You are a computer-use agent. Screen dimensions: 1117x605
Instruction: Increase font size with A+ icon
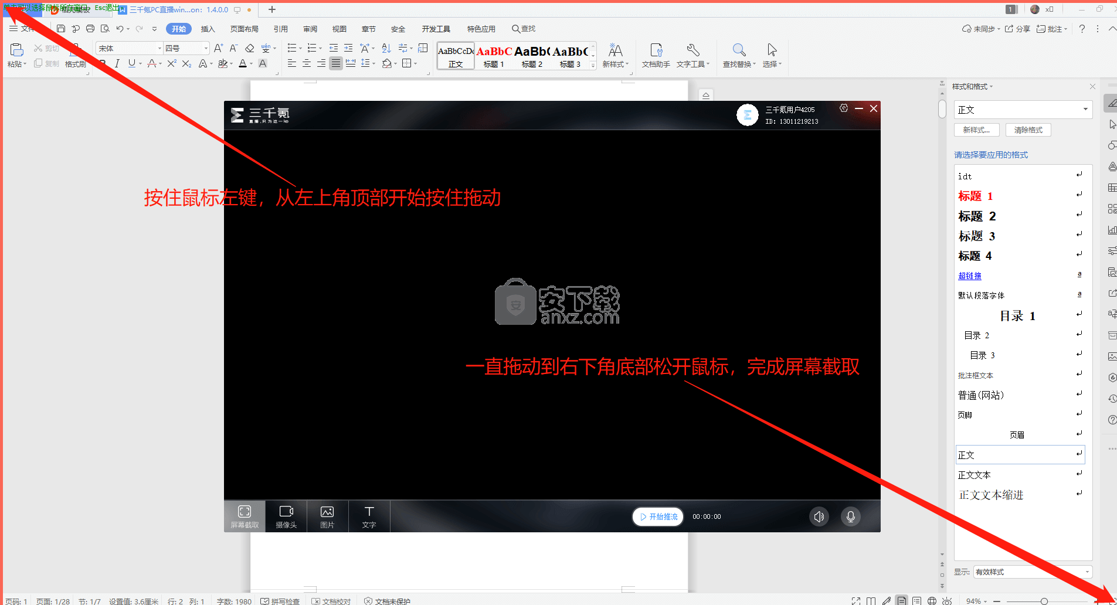tap(219, 48)
